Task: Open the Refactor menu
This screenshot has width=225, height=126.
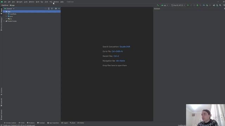Action: pos(32,2)
